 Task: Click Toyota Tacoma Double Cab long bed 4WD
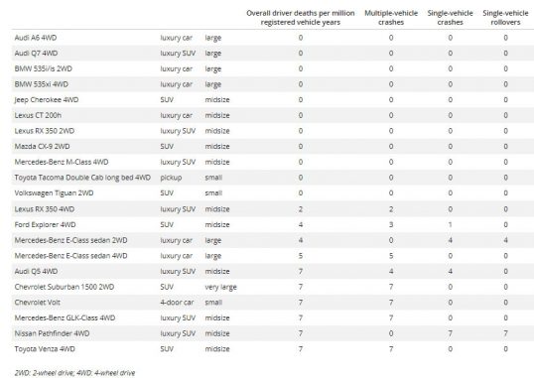point(82,178)
